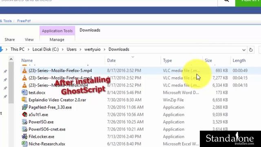This screenshot has width=261, height=147.
Task: Click the third quick access pin icon
Action: tap(5, 88)
